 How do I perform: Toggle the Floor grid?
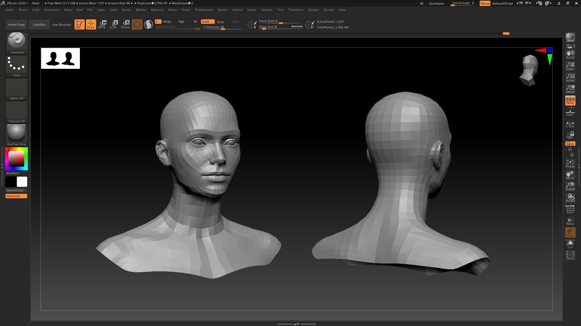tap(570, 112)
